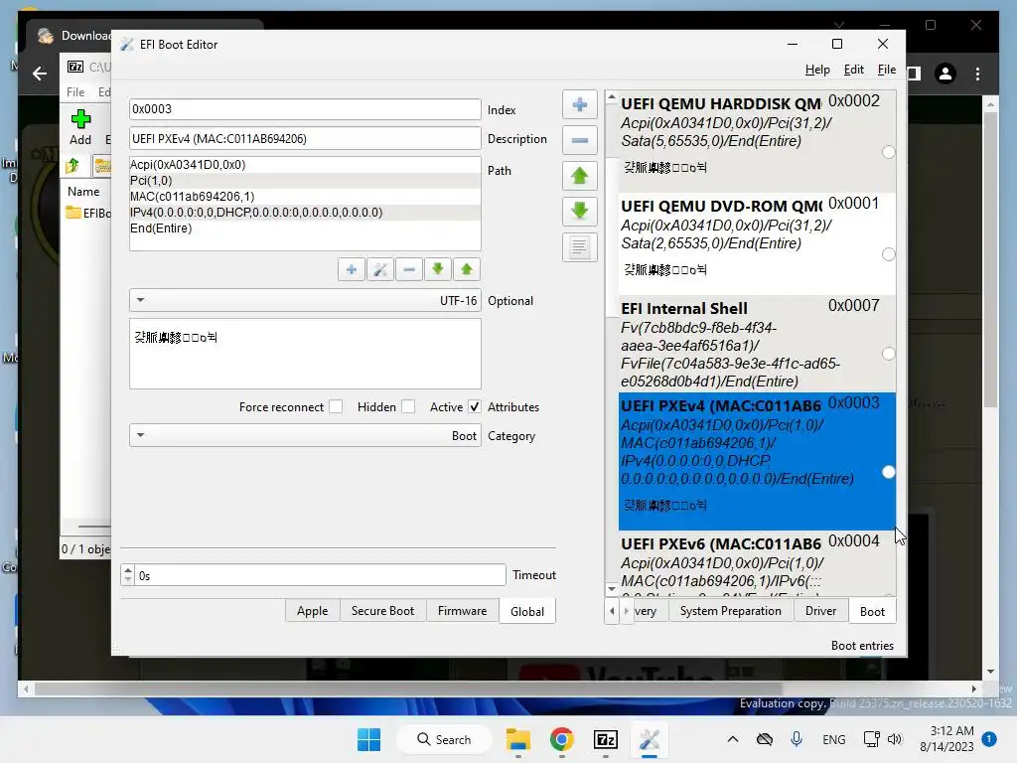The height and width of the screenshot is (763, 1017).
Task: Open the Boot category dropdown
Action: (305, 436)
